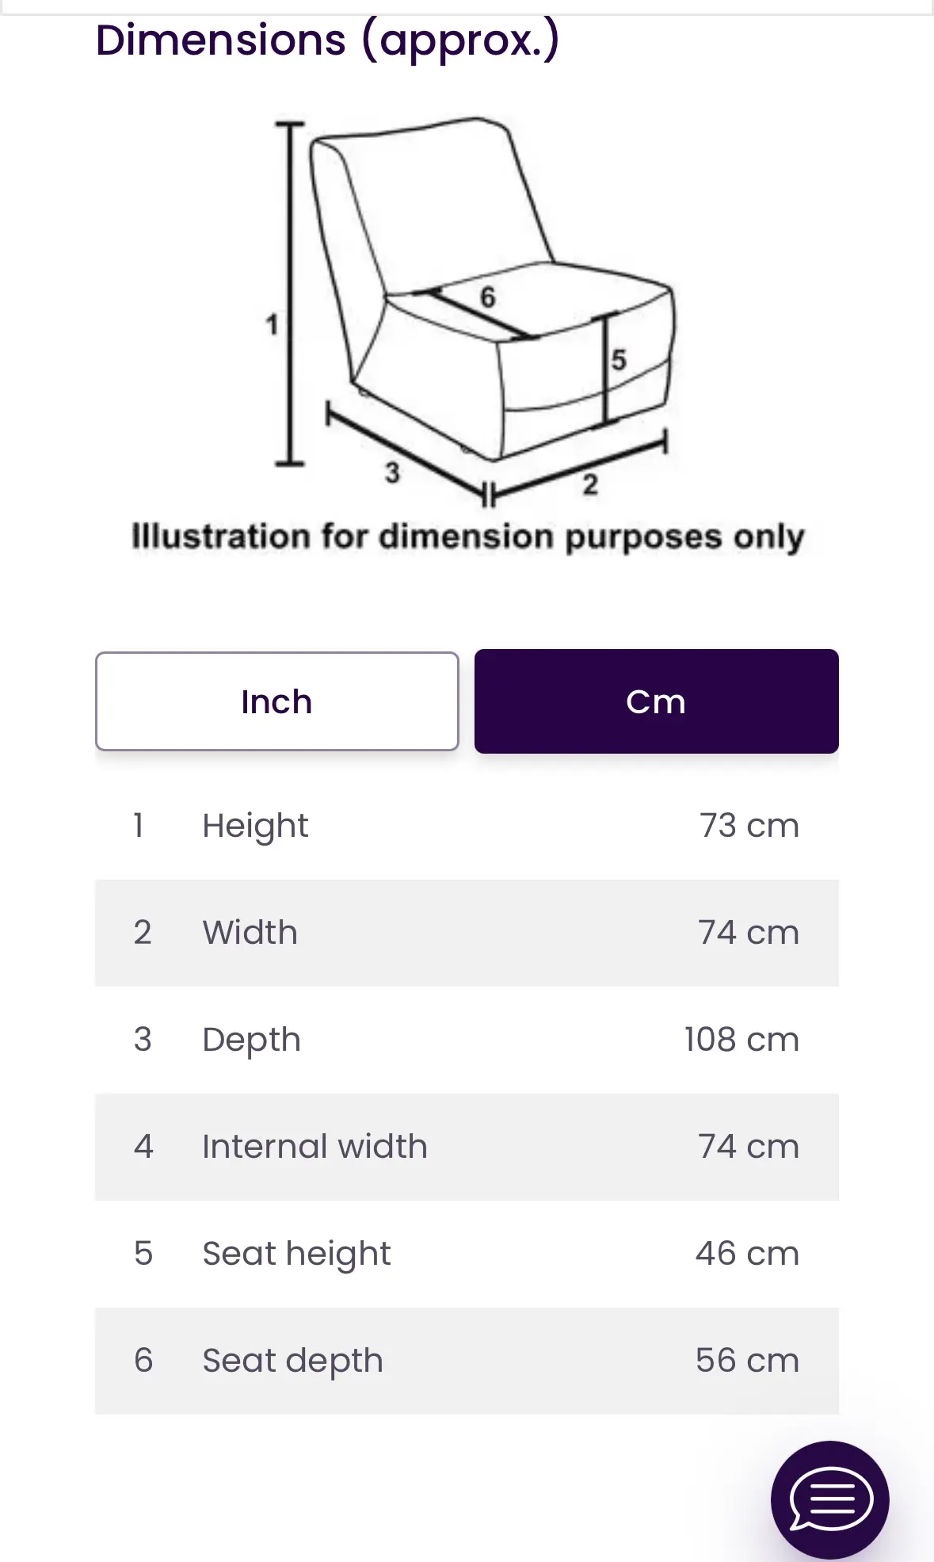Open the chat support bubble icon
This screenshot has height=1562, width=934.
[829, 1499]
